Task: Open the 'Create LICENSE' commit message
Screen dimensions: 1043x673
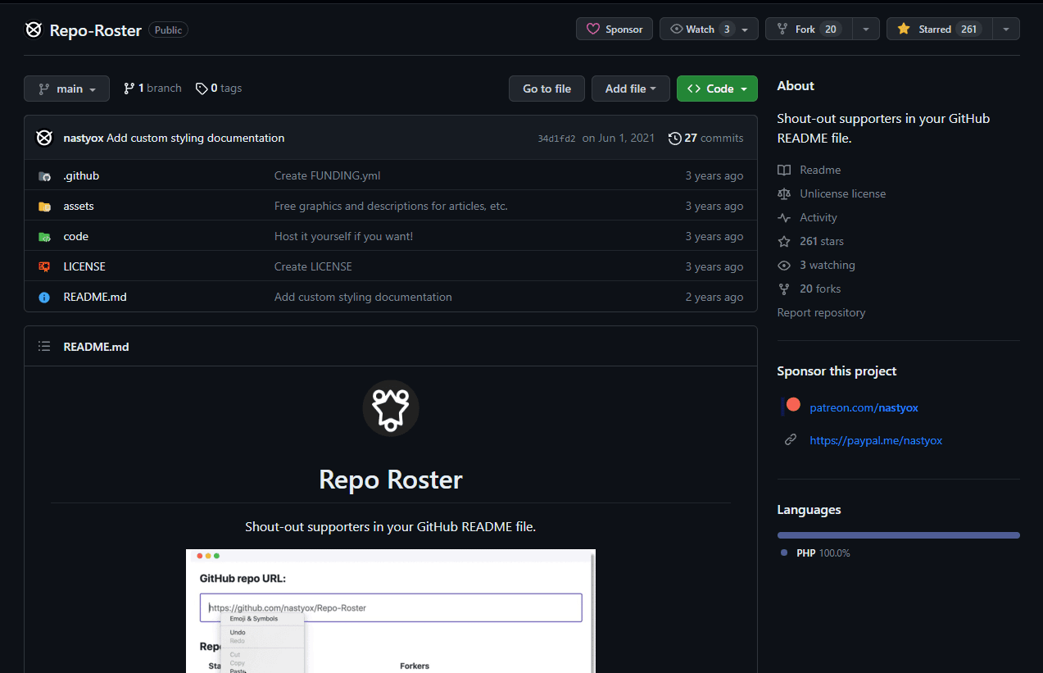Action: [x=313, y=266]
